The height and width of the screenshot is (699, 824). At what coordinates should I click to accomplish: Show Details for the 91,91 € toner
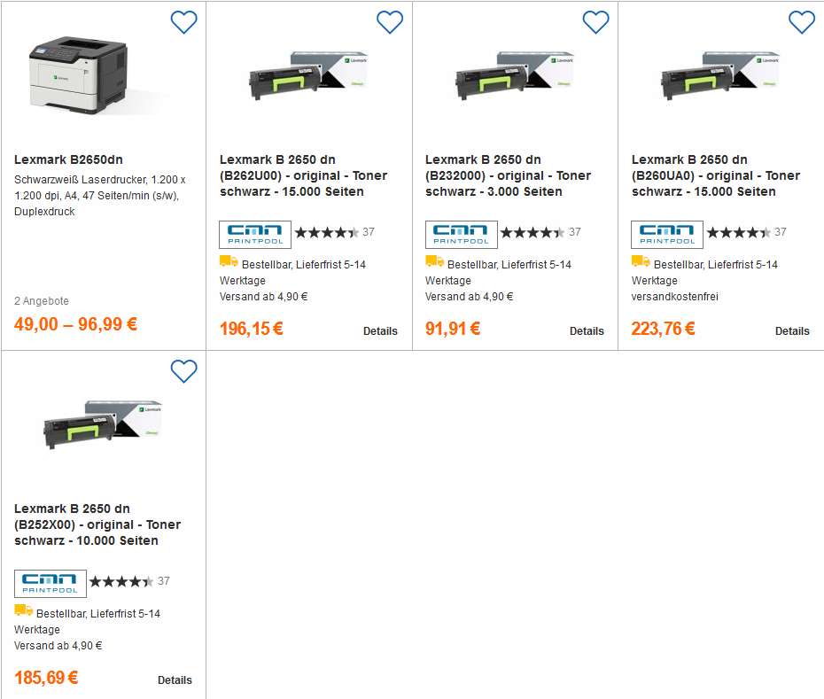[586, 331]
